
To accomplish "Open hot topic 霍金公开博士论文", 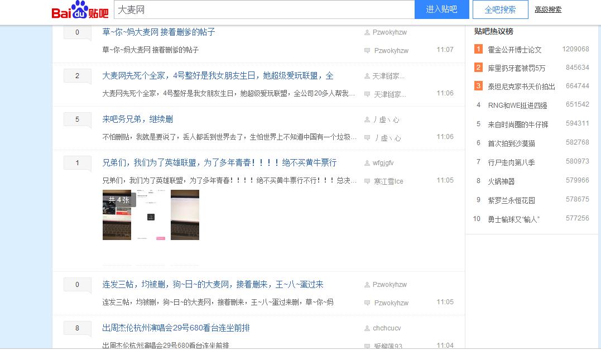I will [x=515, y=50].
